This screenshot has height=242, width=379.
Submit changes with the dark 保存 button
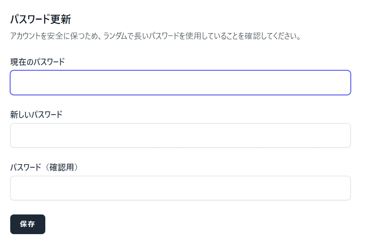point(28,224)
